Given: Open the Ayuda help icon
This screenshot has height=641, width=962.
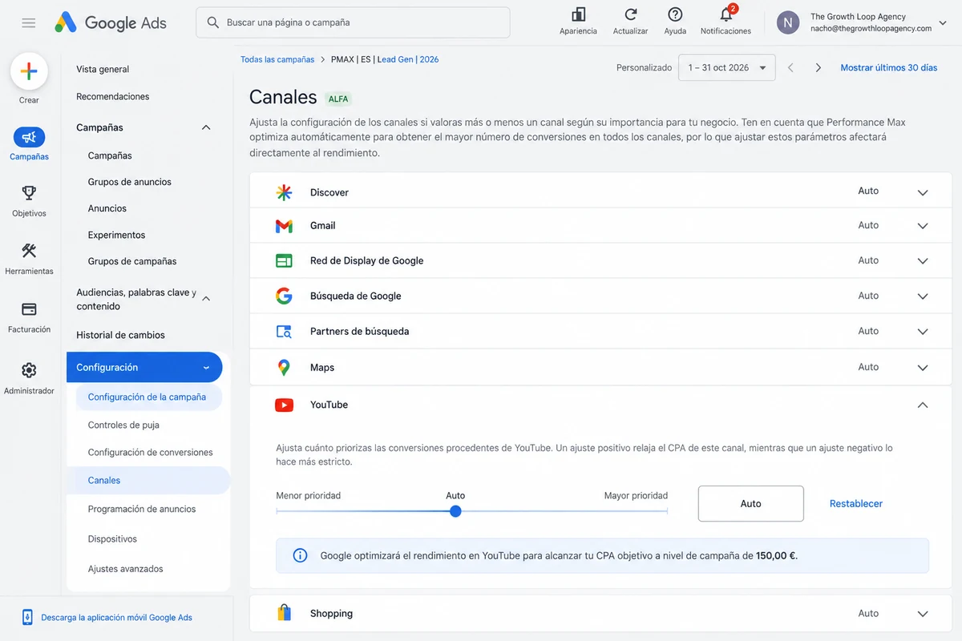Looking at the screenshot, I should coord(675,14).
